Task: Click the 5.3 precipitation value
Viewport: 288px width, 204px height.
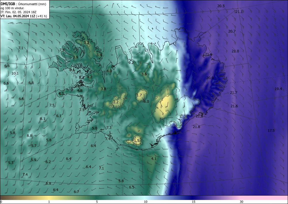Action: click(x=11, y=163)
